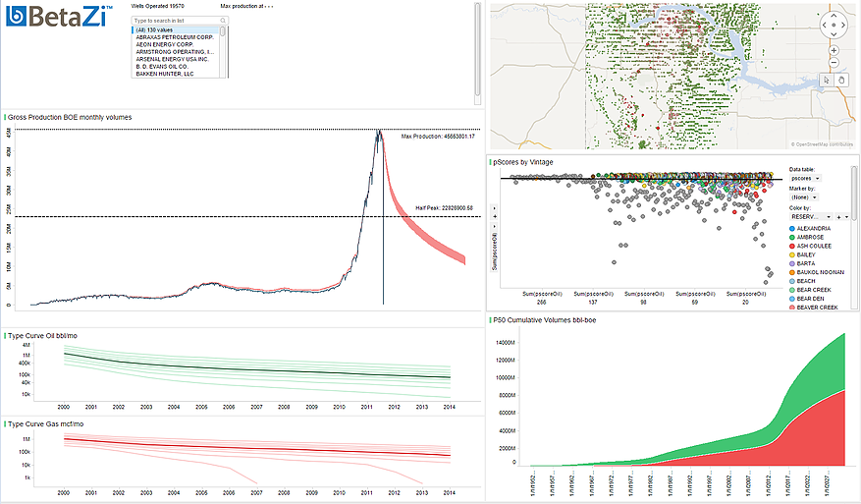The width and height of the screenshot is (861, 504).
Task: Select ABRAXAS PETROLEUM CORP. in list
Action: pyautogui.click(x=175, y=36)
